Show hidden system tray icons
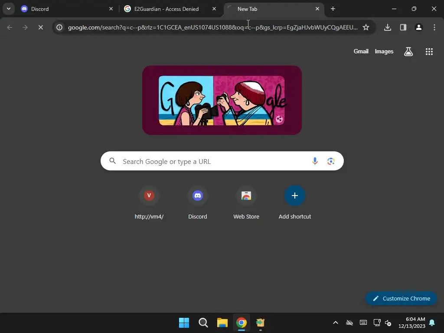 pyautogui.click(x=336, y=323)
